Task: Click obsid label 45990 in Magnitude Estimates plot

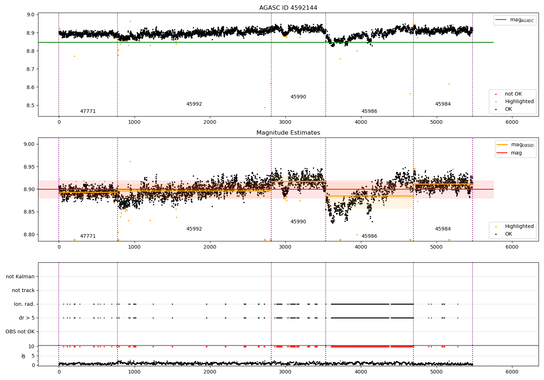Action: click(298, 222)
